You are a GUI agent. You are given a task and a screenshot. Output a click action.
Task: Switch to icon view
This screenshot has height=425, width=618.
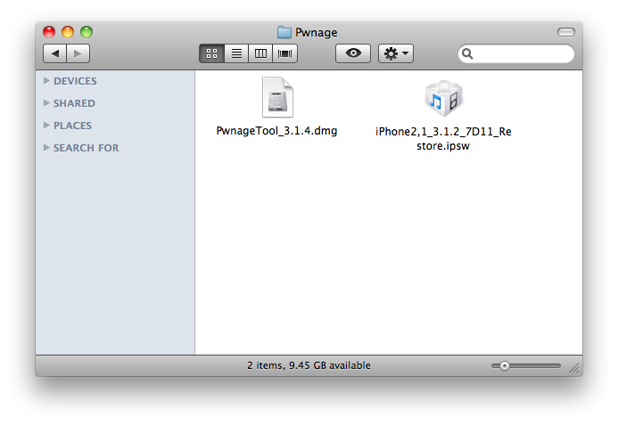tap(211, 53)
